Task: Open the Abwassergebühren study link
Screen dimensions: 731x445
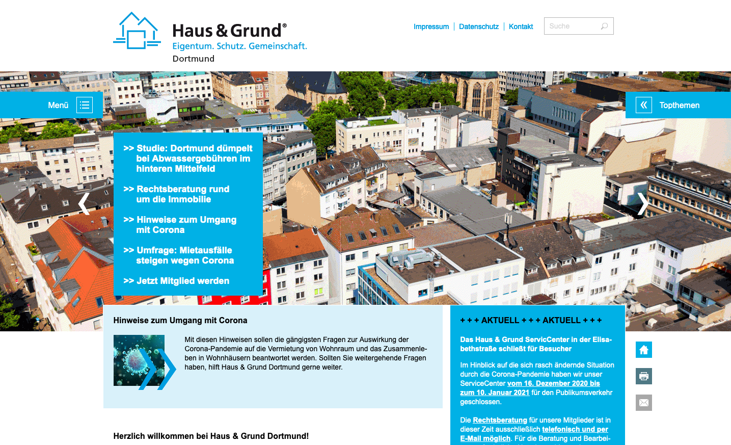Action: (x=193, y=159)
